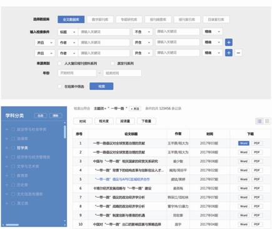Tick the 教育类 category checkbox
Screen dimensions: 272x229
(x=13, y=176)
